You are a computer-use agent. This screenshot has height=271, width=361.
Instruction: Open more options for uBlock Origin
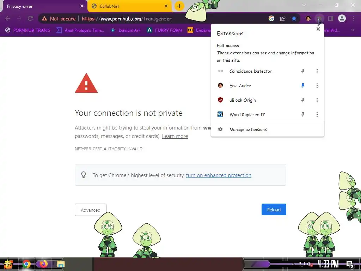coord(317,100)
